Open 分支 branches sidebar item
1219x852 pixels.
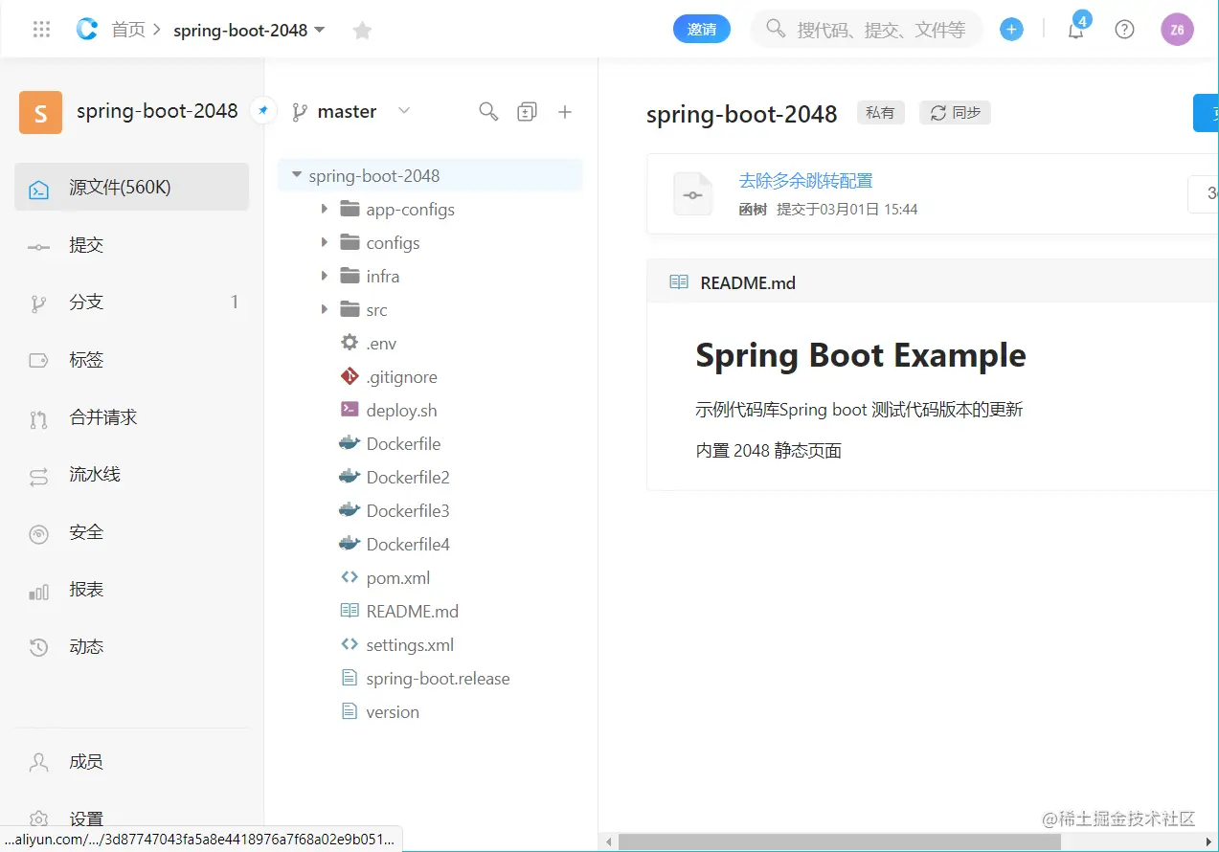click(132, 303)
